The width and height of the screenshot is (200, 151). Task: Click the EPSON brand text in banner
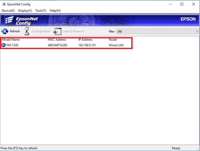coord(188,19)
